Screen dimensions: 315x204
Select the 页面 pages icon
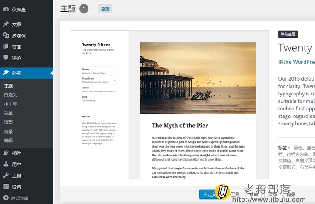click(x=6, y=46)
